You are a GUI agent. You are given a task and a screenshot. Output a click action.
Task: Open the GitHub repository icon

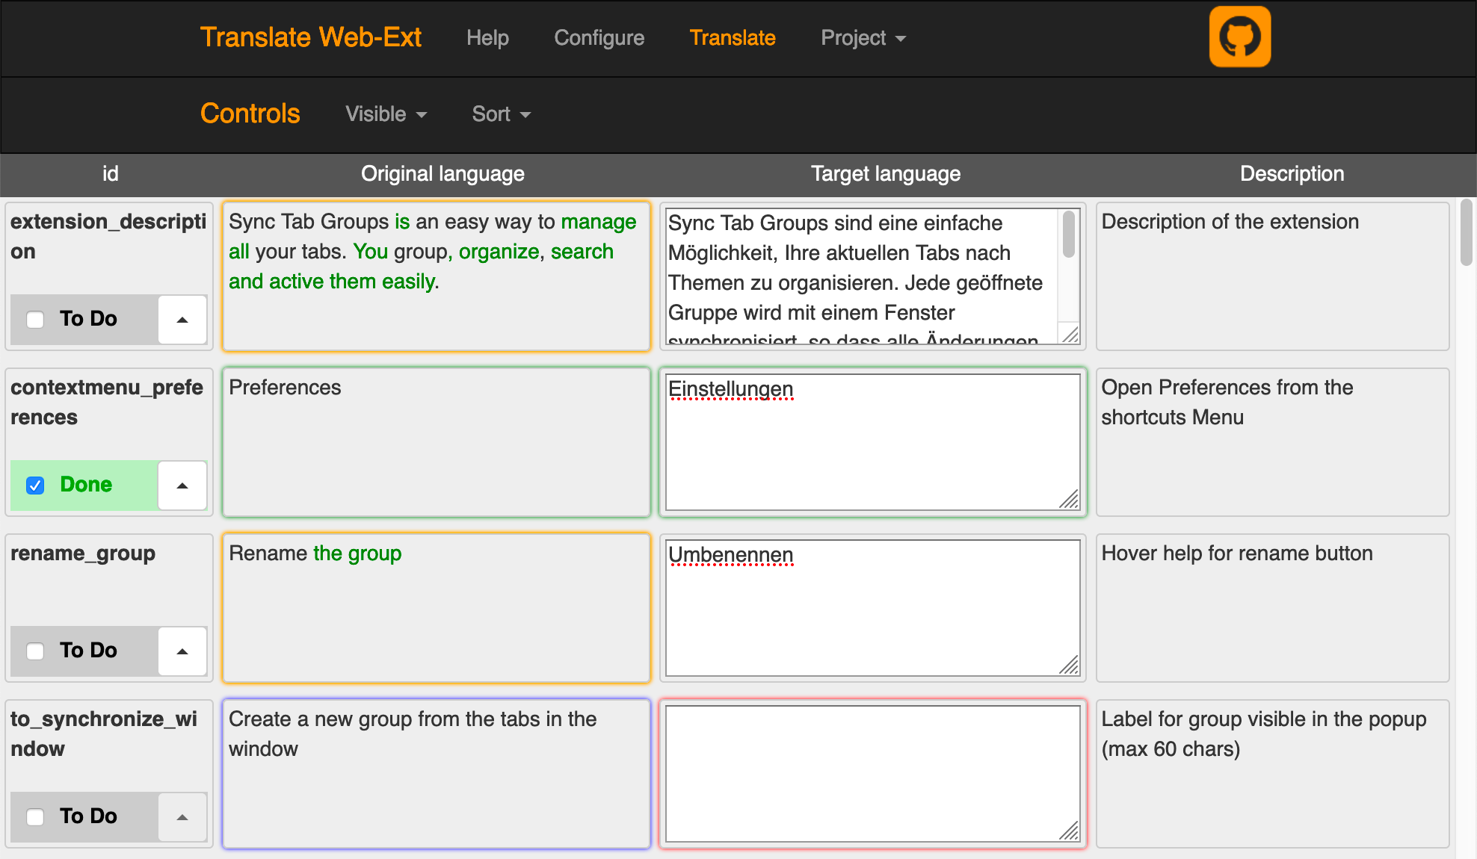pyautogui.click(x=1239, y=37)
